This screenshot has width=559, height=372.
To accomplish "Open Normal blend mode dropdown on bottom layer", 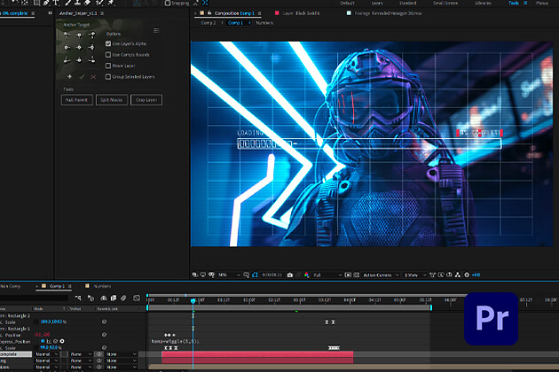I will pos(46,367).
